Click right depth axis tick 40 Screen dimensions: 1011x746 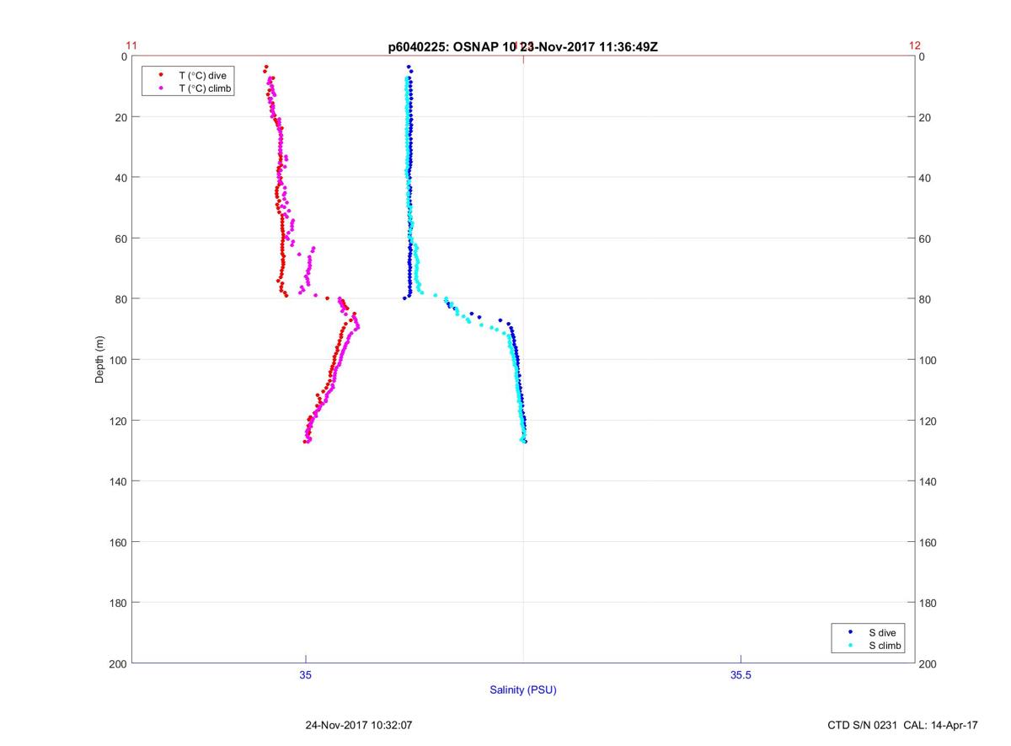(925, 178)
